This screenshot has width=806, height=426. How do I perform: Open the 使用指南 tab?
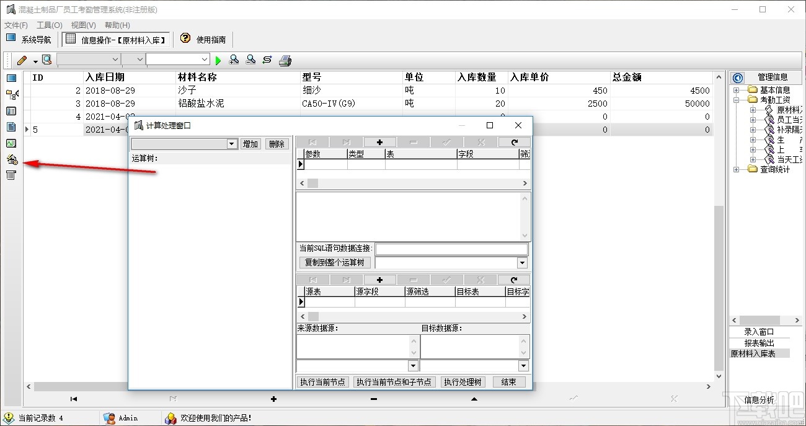[204, 39]
